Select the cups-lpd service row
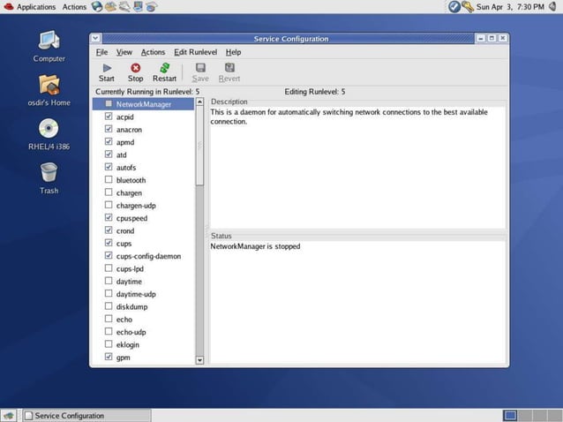The image size is (563, 422). pyautogui.click(x=144, y=268)
